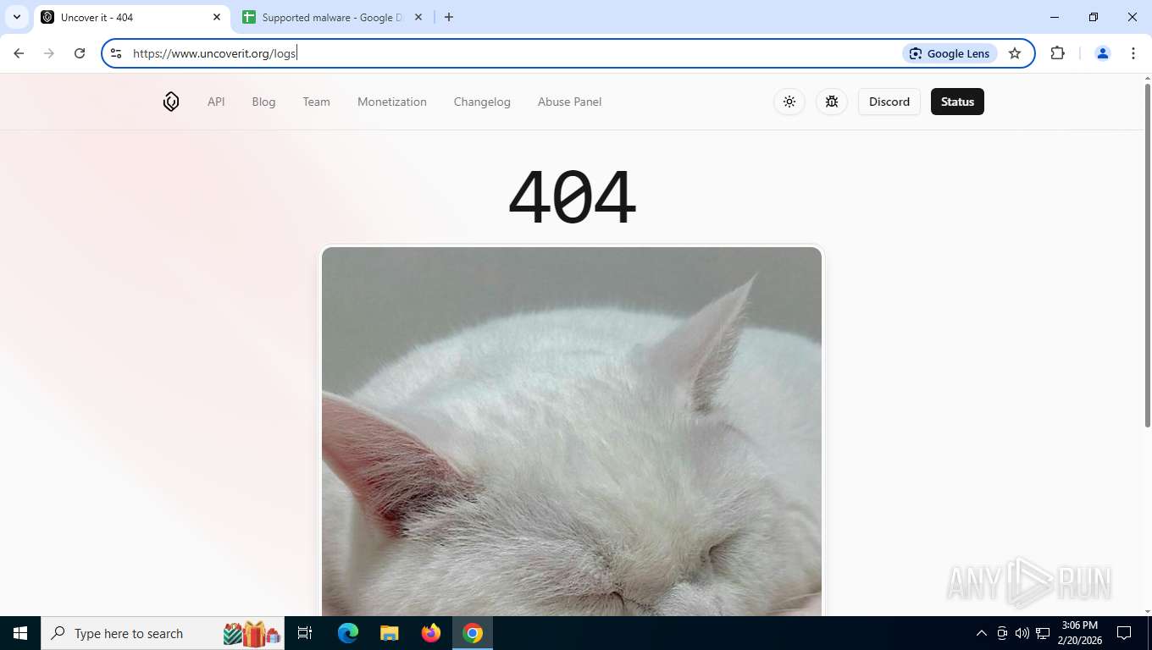The height and width of the screenshot is (650, 1152).
Task: Open File Explorer from taskbar
Action: pos(390,633)
